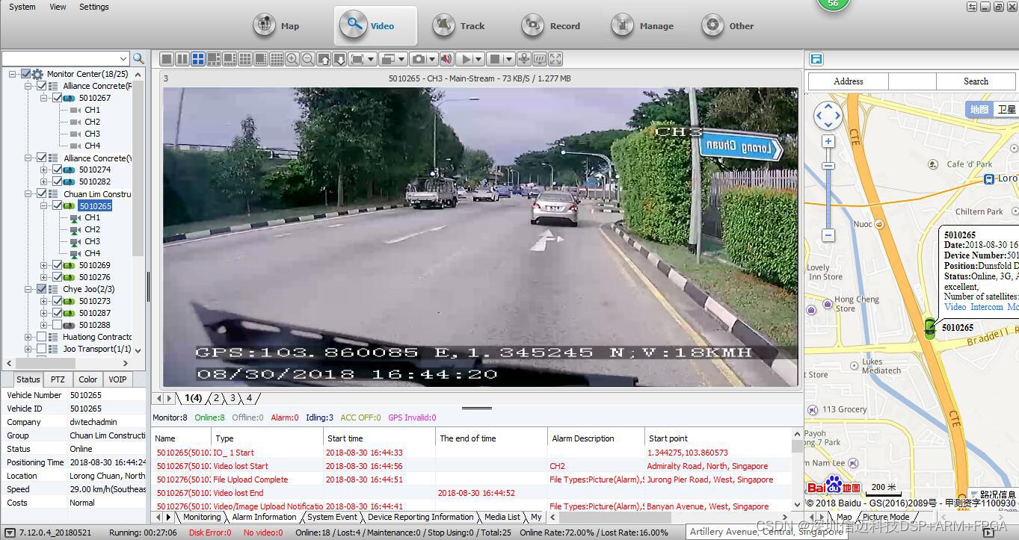Image resolution: width=1019 pixels, height=540 pixels.
Task: Select the four-window video layout icon
Action: pyautogui.click(x=198, y=59)
